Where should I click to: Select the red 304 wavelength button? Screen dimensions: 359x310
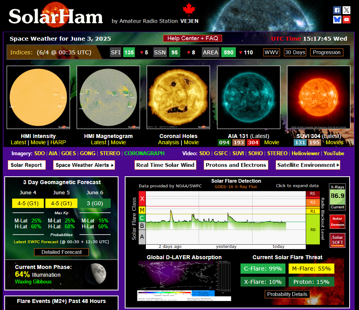coord(253,143)
